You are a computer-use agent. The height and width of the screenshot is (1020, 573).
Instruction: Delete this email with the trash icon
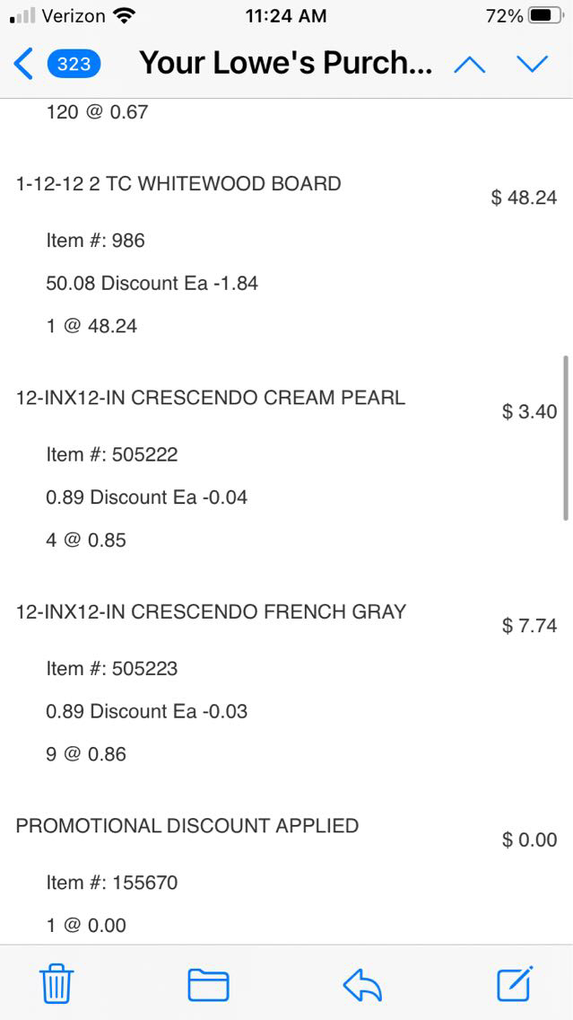coord(57,985)
